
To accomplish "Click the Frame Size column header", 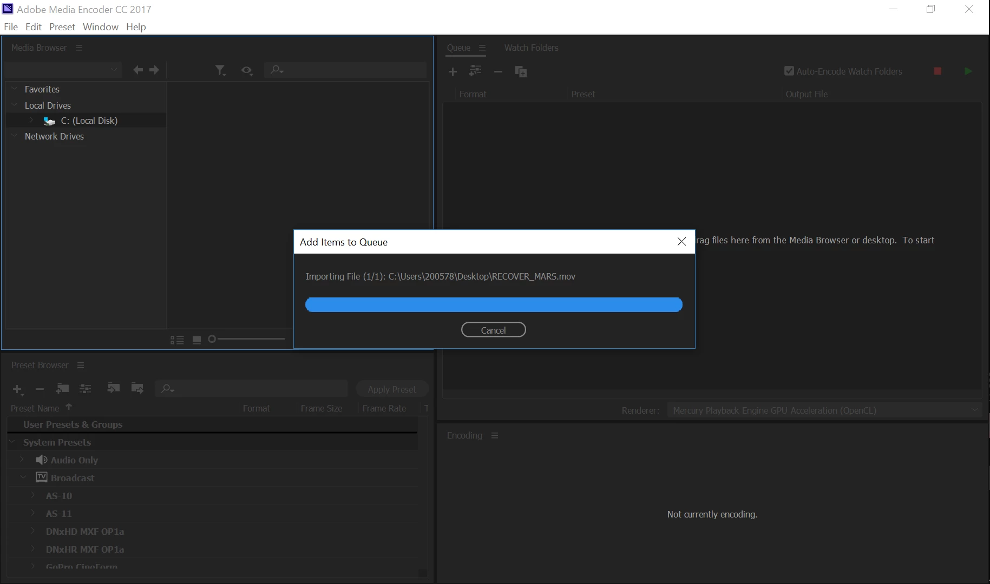I will click(322, 408).
